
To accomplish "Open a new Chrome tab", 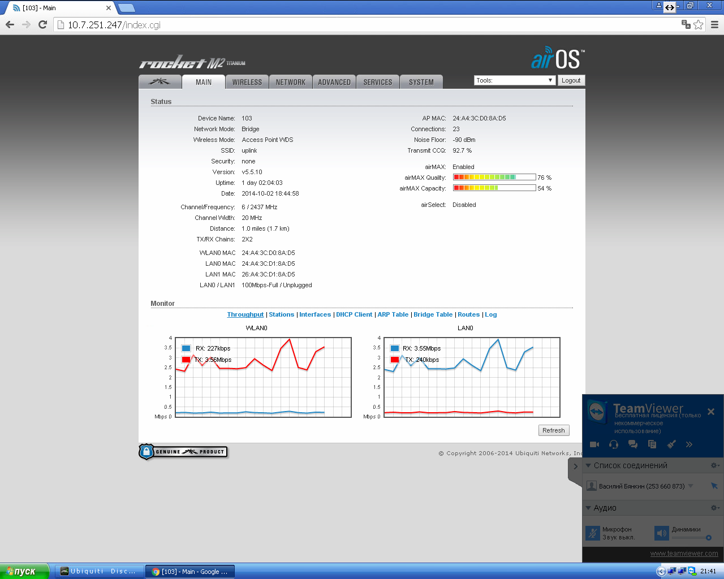I will click(126, 8).
